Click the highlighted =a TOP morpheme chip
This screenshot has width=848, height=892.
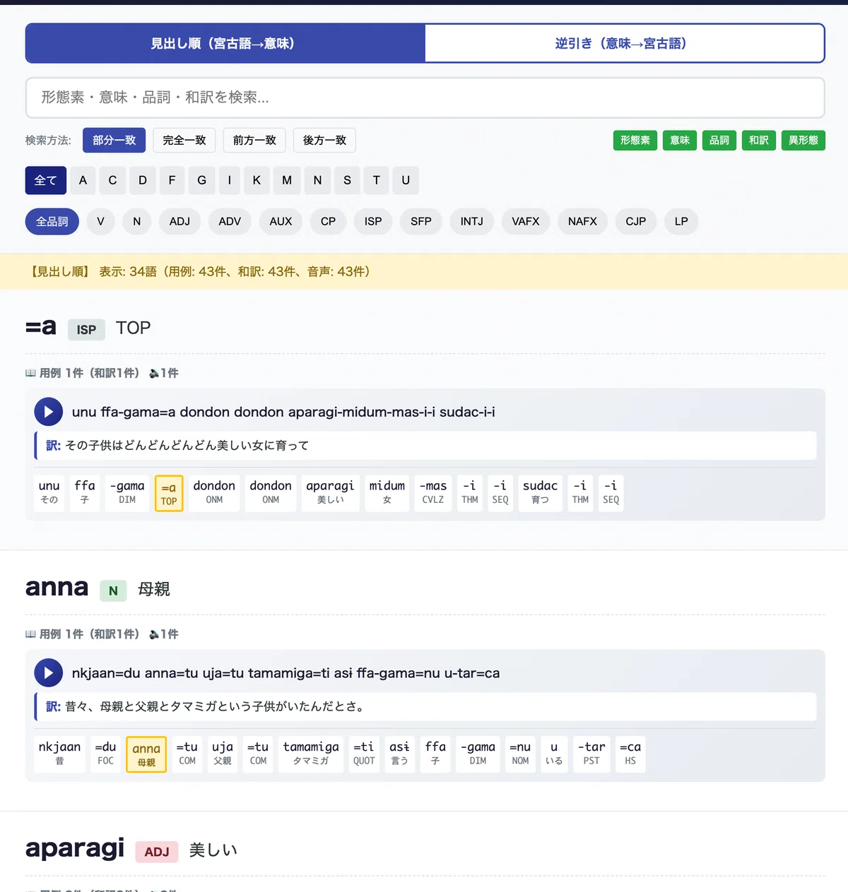click(x=169, y=493)
